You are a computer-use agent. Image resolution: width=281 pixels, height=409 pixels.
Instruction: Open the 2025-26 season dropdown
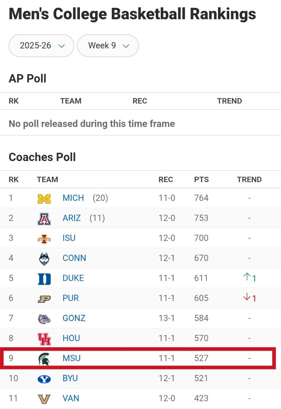(42, 46)
